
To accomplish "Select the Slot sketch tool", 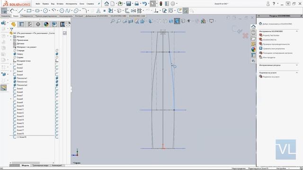I will coord(37,11).
